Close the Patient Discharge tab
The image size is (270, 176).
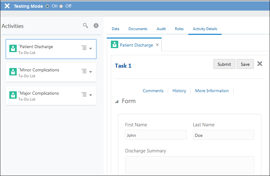(157, 45)
